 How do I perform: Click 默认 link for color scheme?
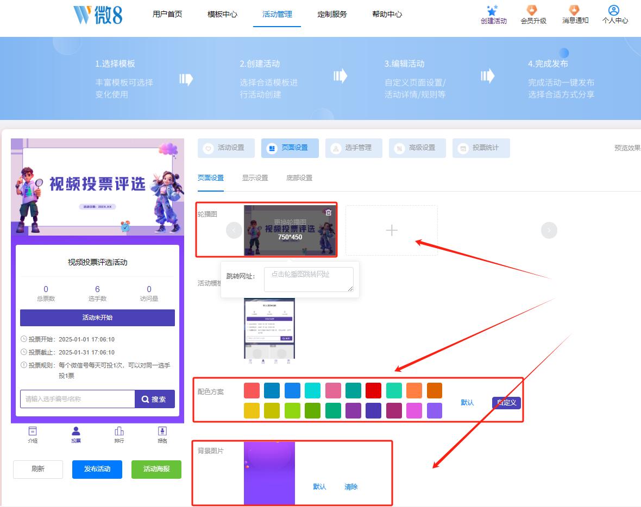tap(467, 402)
